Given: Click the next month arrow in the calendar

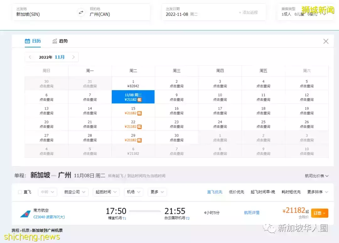Looking at the screenshot, I should pyautogui.click(x=73, y=57).
